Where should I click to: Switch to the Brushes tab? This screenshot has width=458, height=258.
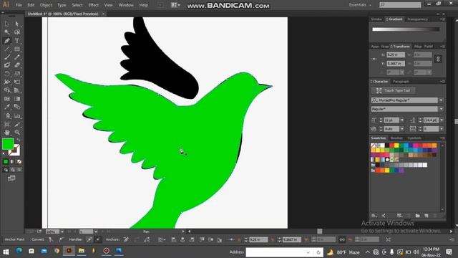click(396, 138)
